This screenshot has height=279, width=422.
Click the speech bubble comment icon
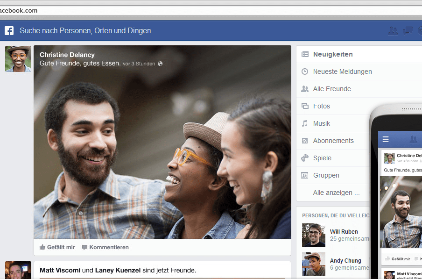click(84, 247)
